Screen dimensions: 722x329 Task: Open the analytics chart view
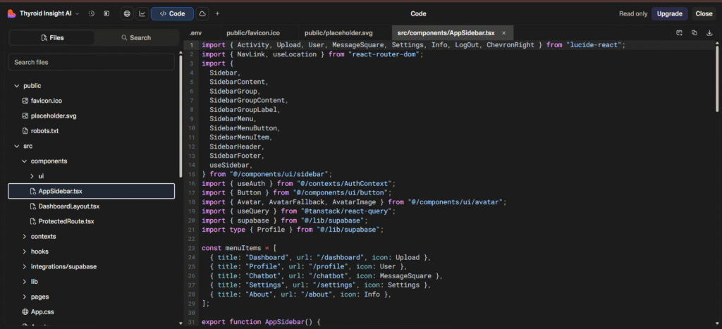click(142, 14)
